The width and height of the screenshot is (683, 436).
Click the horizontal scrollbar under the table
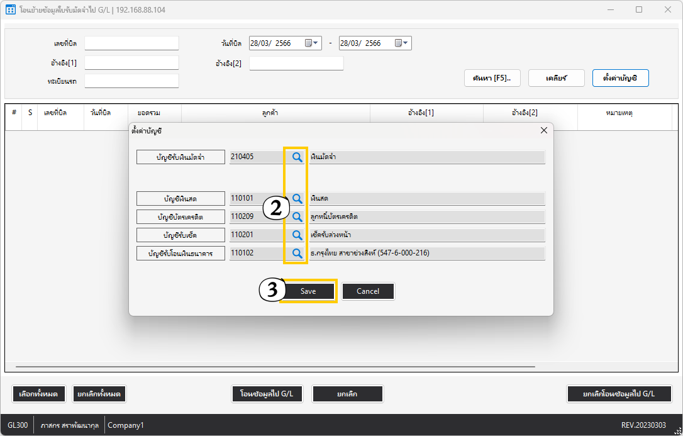pyautogui.click(x=275, y=366)
